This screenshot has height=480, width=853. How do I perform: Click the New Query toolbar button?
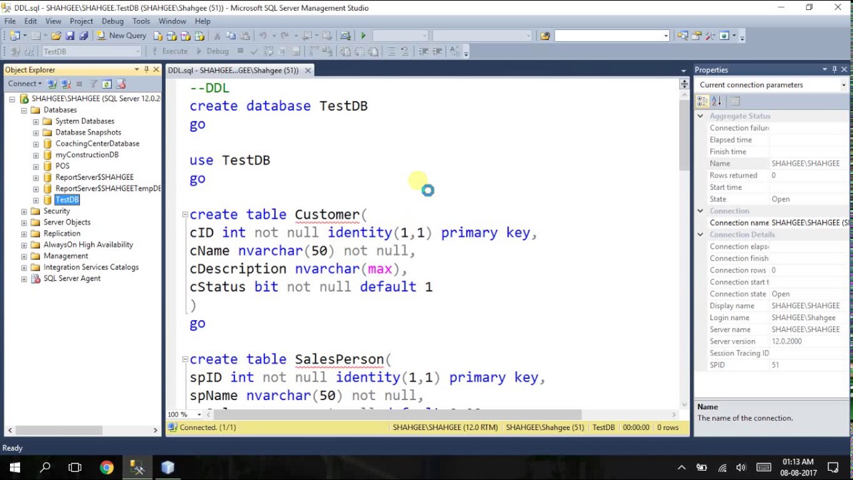tap(121, 35)
